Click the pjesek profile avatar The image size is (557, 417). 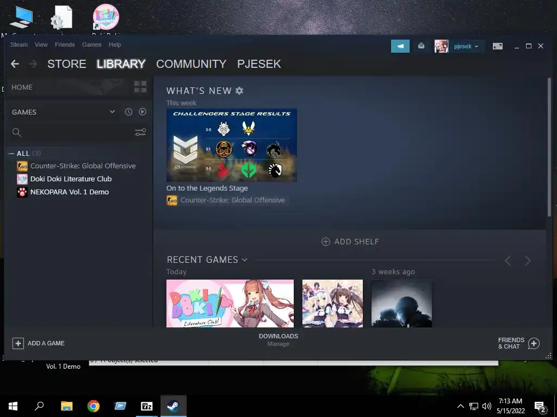pyautogui.click(x=441, y=46)
